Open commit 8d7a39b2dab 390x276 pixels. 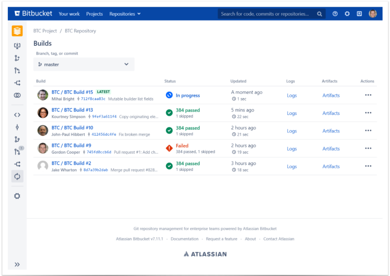[x=96, y=170]
